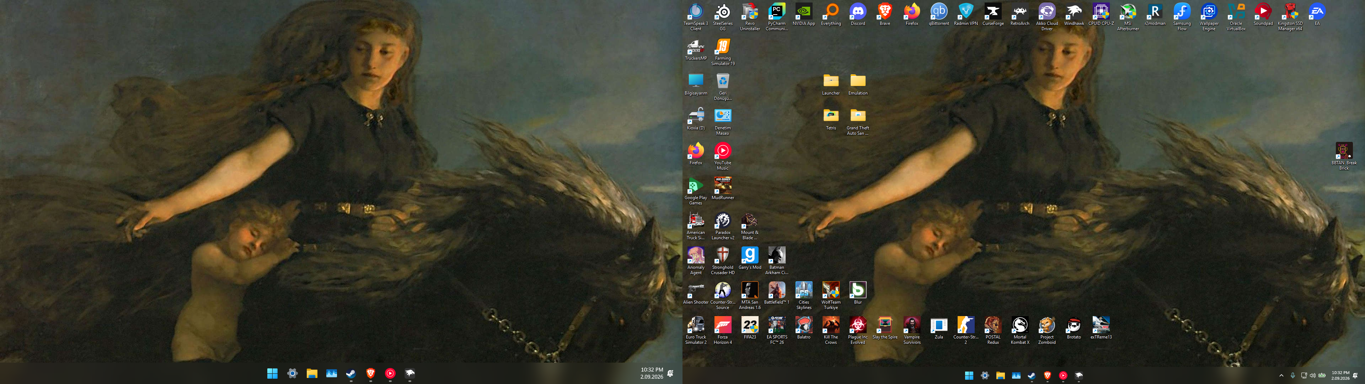The width and height of the screenshot is (1365, 384).
Task: Select Batman Arkham City icon
Action: [777, 261]
